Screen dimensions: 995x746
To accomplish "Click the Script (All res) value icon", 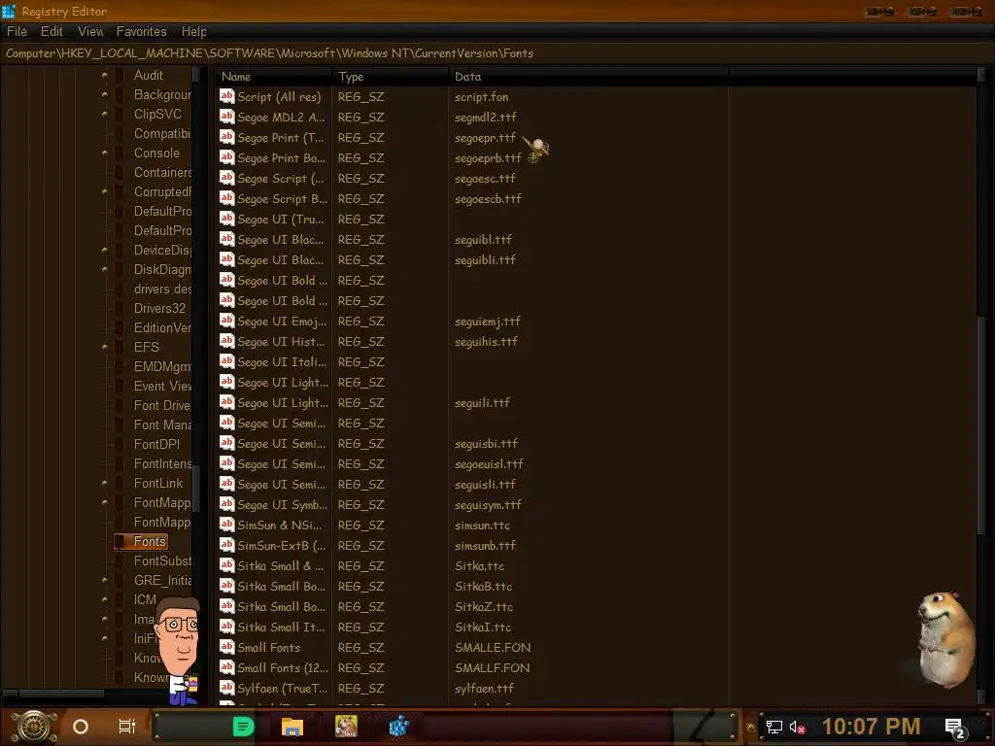I will click(x=226, y=96).
